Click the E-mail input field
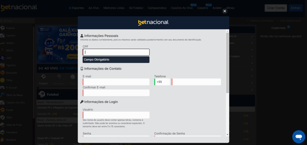Viewport: 307px width, 145px height. (116, 82)
